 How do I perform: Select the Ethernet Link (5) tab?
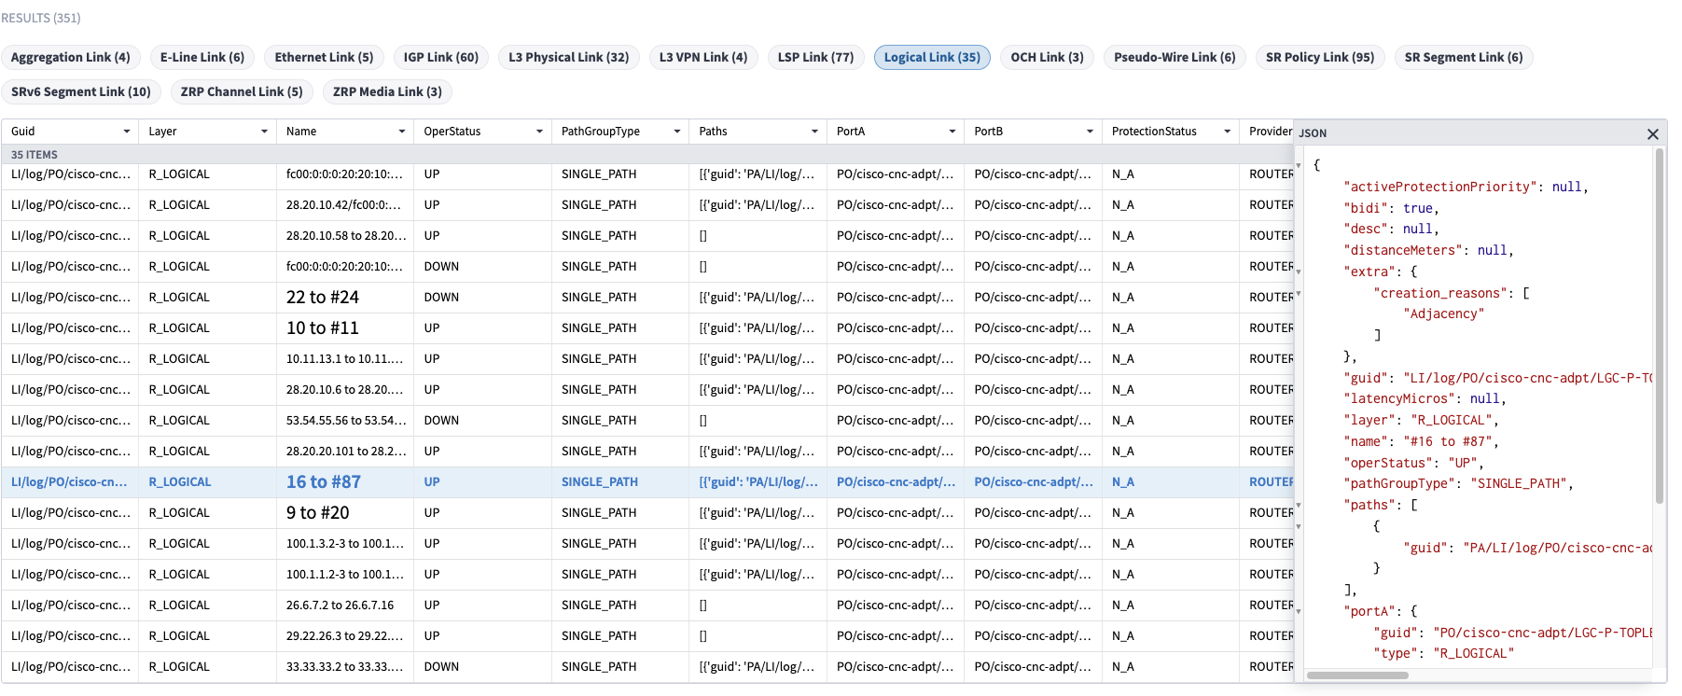coord(324,57)
